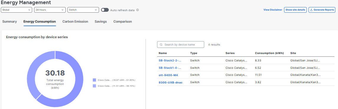Open the Global site dropdown
Viewport: 338px width, 109px height.
coord(17,10)
